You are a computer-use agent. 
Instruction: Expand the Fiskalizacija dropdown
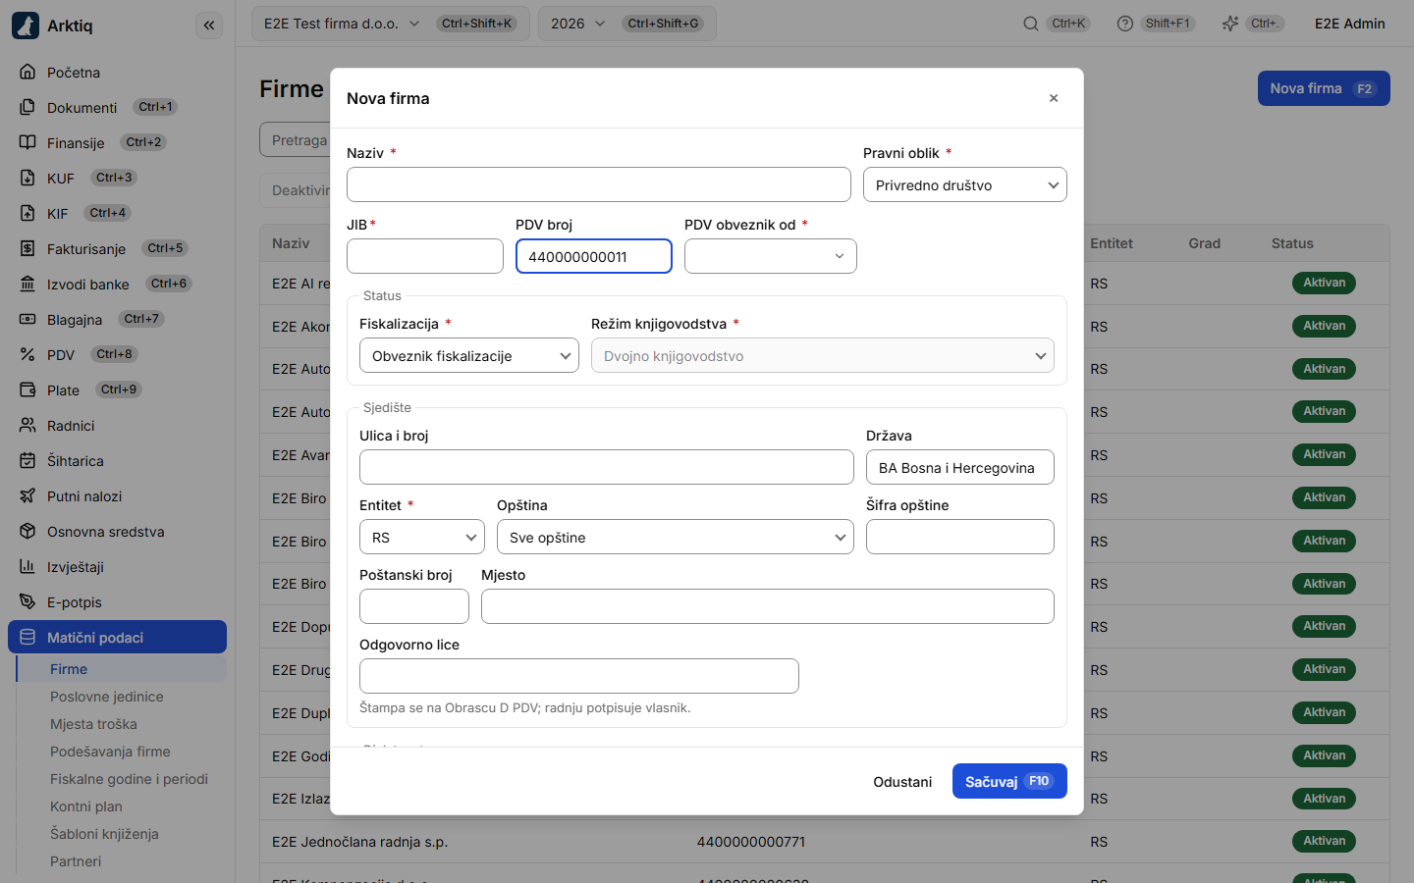[x=469, y=355]
